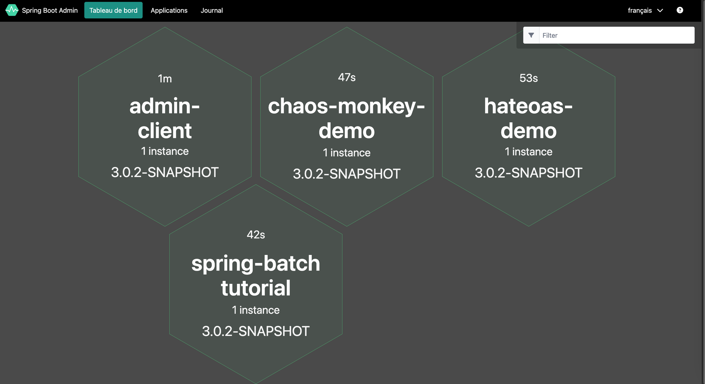Click the page vertical scrollbar
The width and height of the screenshot is (705, 384).
[703, 192]
